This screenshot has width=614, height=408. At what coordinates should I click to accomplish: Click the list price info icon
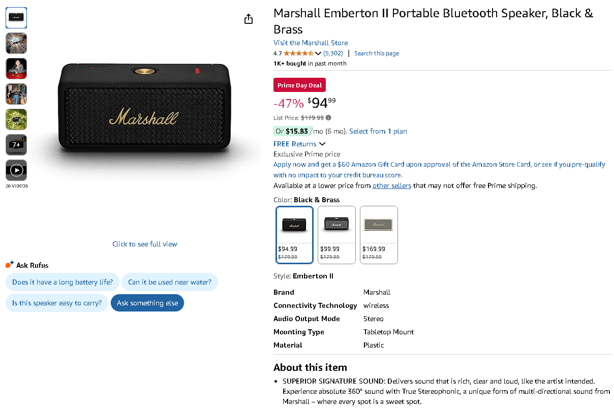point(328,118)
